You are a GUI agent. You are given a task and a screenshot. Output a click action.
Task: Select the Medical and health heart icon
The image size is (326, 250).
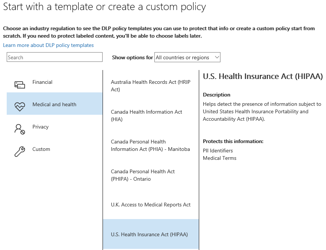pyautogui.click(x=19, y=105)
